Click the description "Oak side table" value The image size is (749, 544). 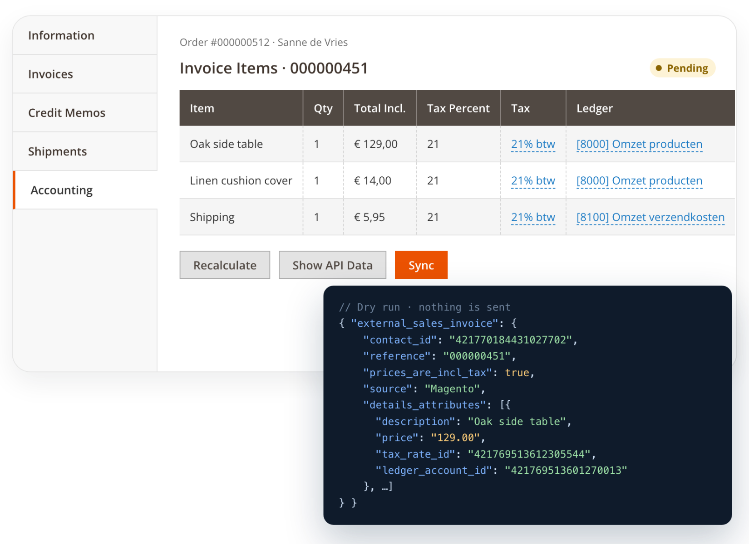click(x=517, y=422)
